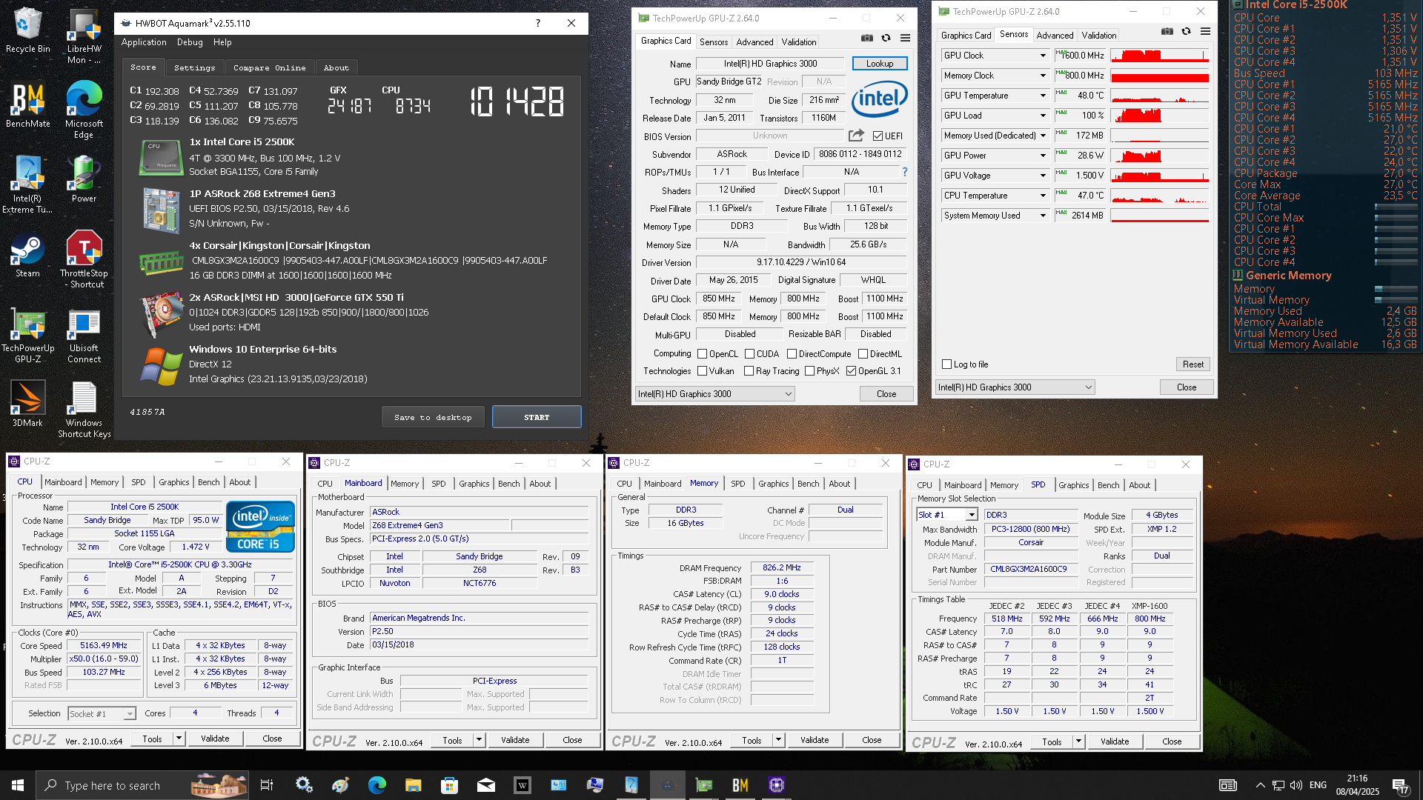Click the Windows taskbar search box
The width and height of the screenshot is (1423, 800).
pos(141,785)
